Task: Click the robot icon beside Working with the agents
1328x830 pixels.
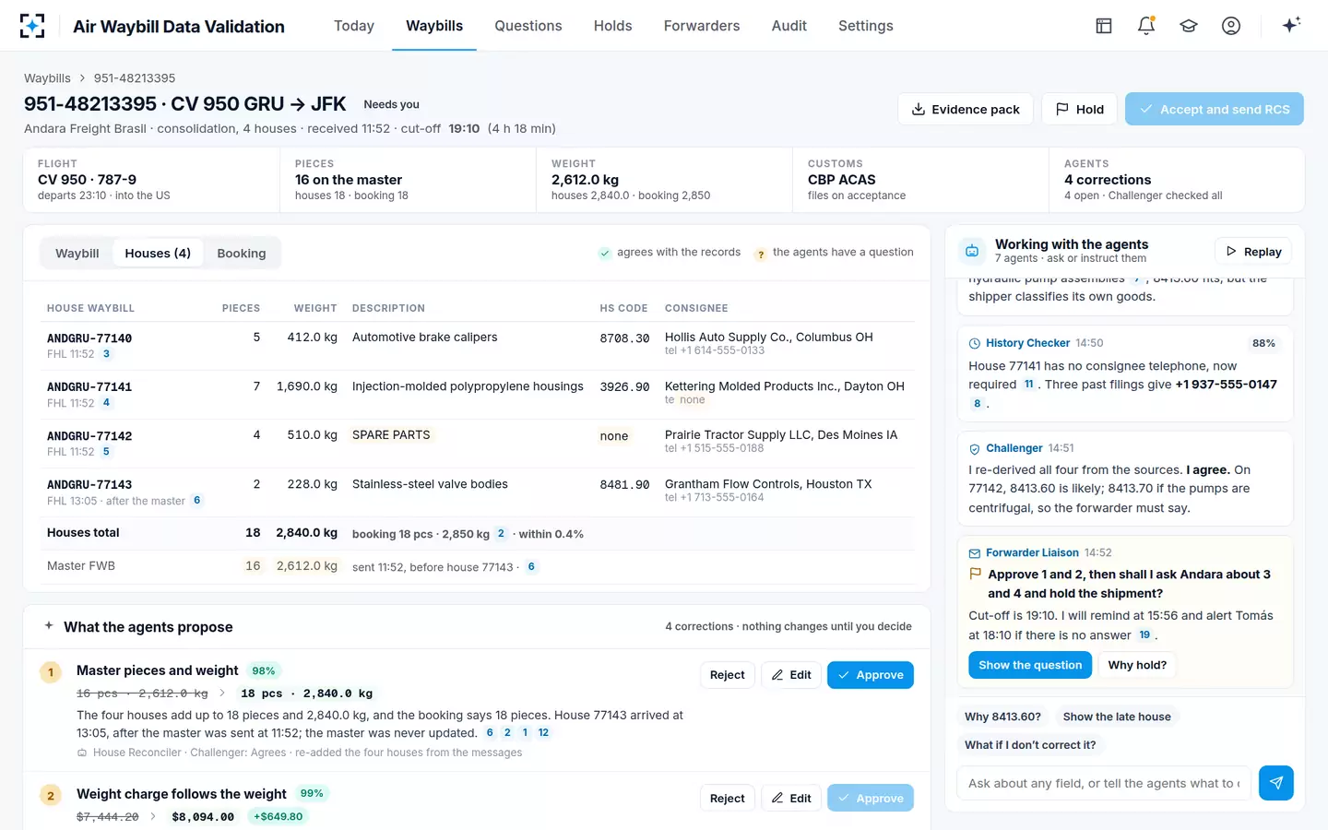Action: point(972,251)
